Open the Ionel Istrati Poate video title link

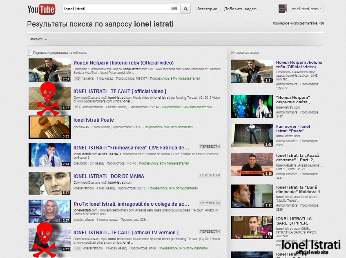point(94,120)
